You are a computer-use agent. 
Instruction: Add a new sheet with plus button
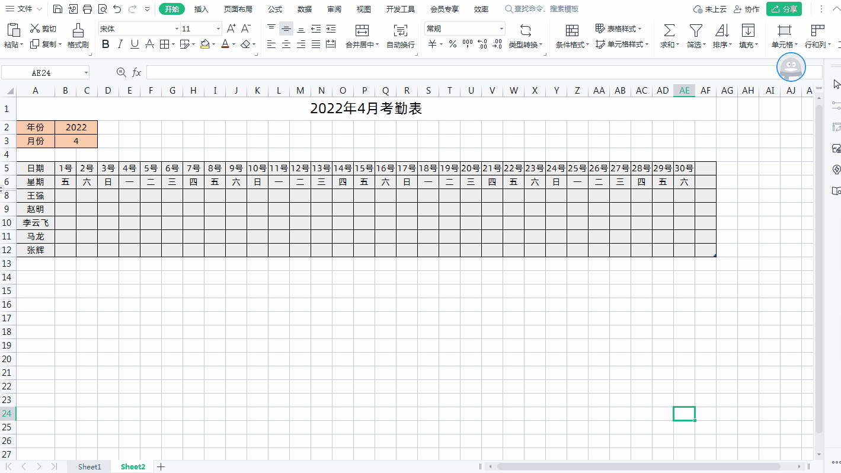click(161, 466)
